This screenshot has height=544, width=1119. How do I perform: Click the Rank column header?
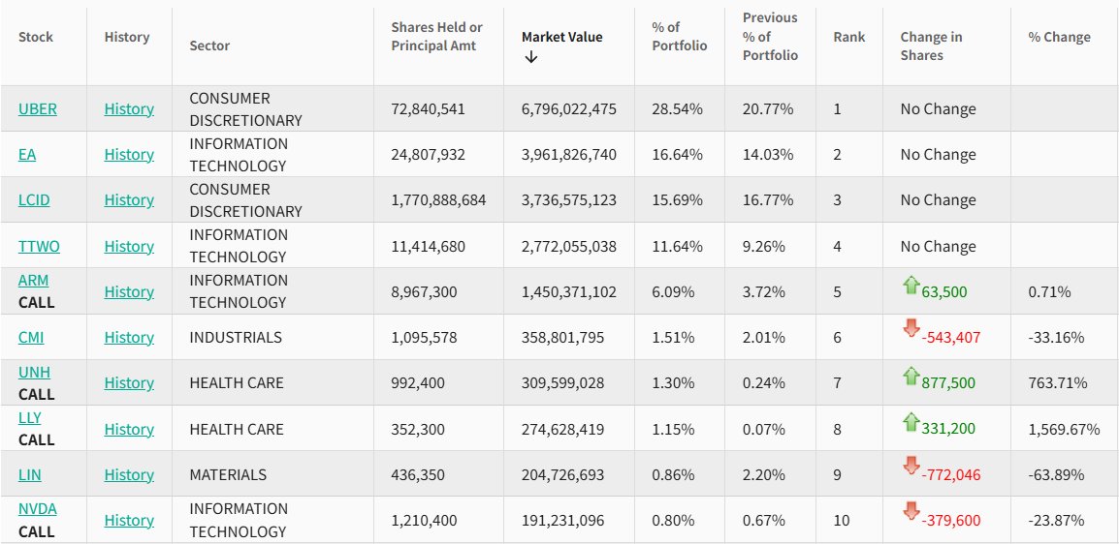(848, 37)
